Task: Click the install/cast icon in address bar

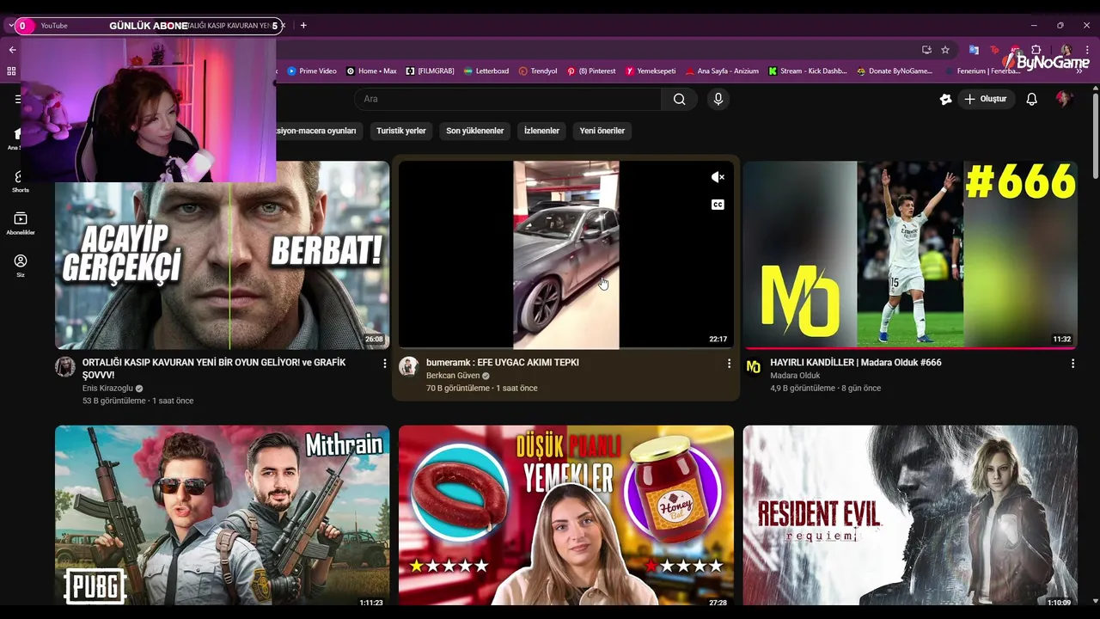Action: pyautogui.click(x=926, y=50)
